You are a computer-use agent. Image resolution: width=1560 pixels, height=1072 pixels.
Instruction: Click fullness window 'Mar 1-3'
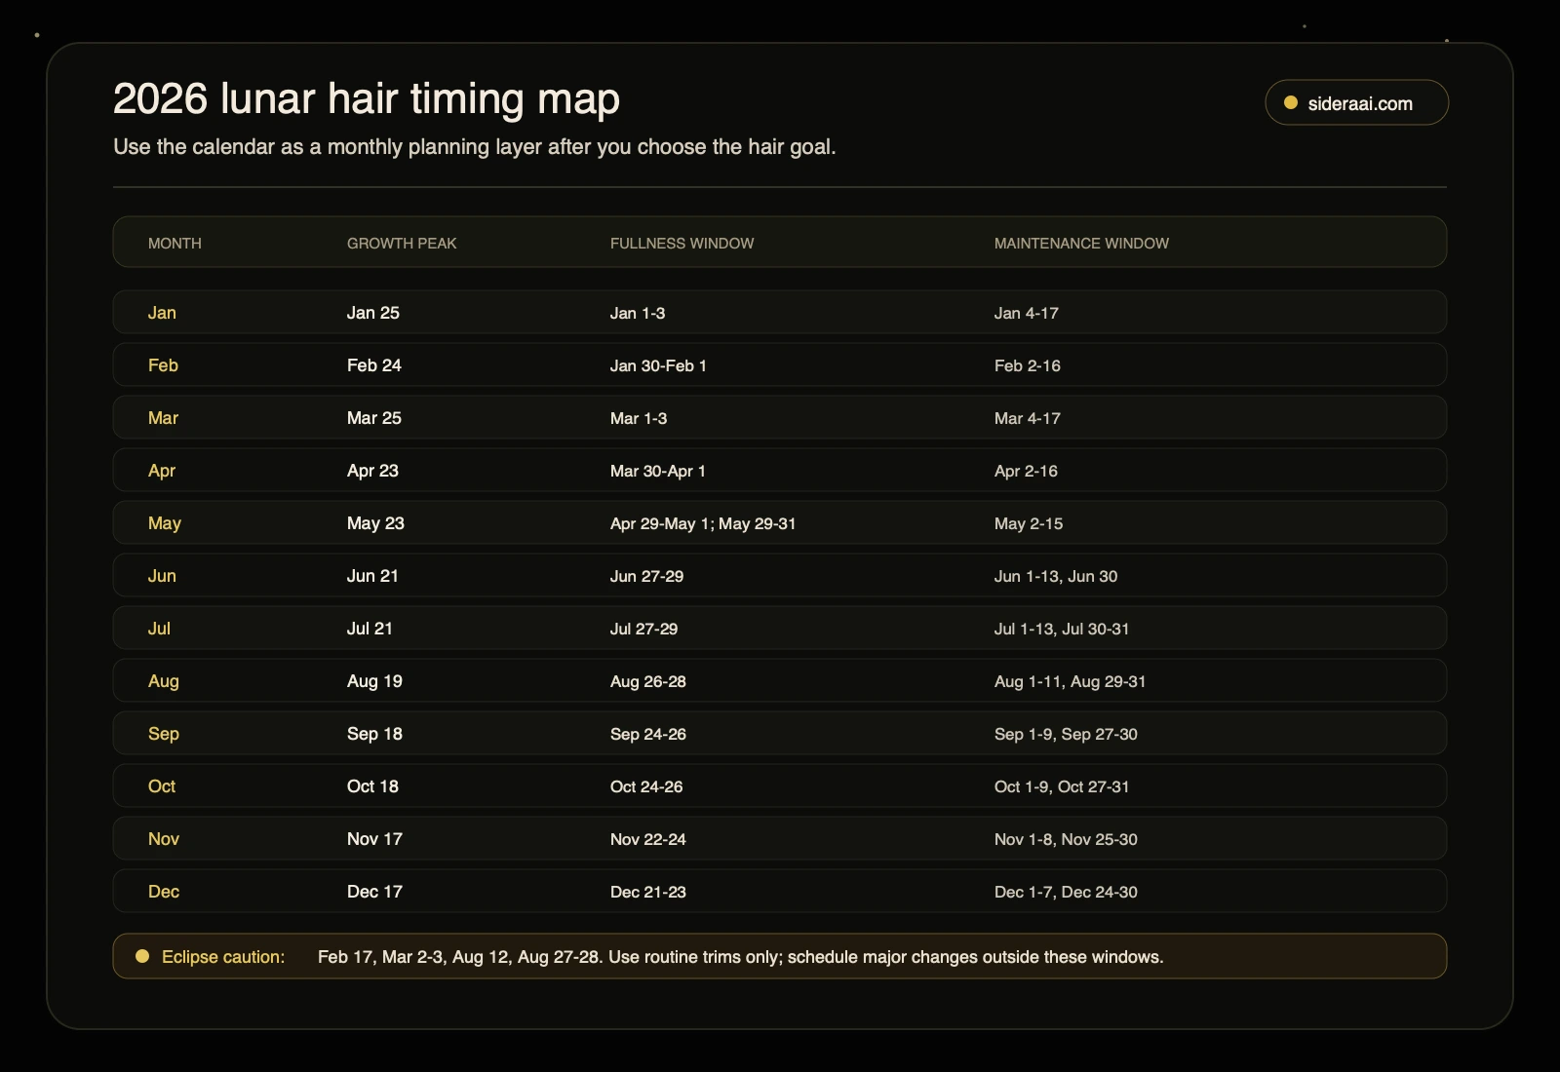coord(639,418)
